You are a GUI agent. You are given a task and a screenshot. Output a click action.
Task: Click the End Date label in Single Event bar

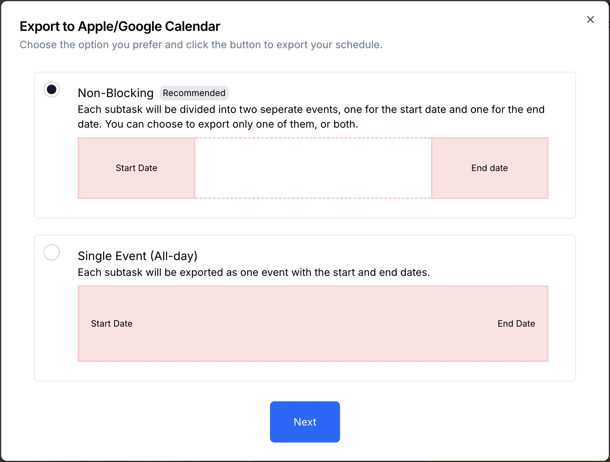point(516,324)
